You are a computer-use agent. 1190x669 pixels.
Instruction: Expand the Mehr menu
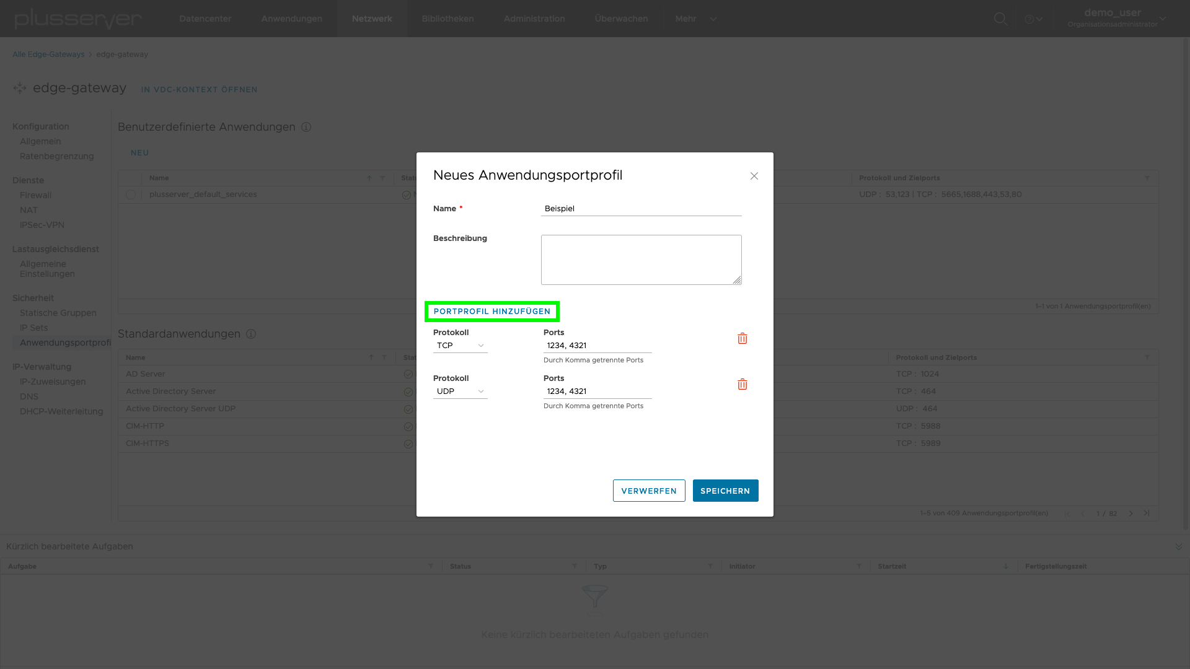pyautogui.click(x=695, y=19)
